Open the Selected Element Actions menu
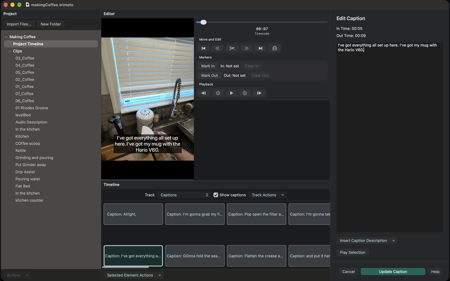The height and width of the screenshot is (281, 450). click(x=133, y=275)
